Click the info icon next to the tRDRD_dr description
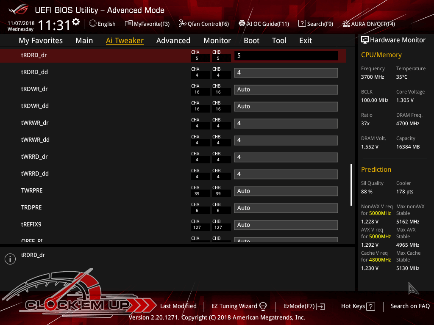The width and height of the screenshot is (434, 325). point(10,259)
